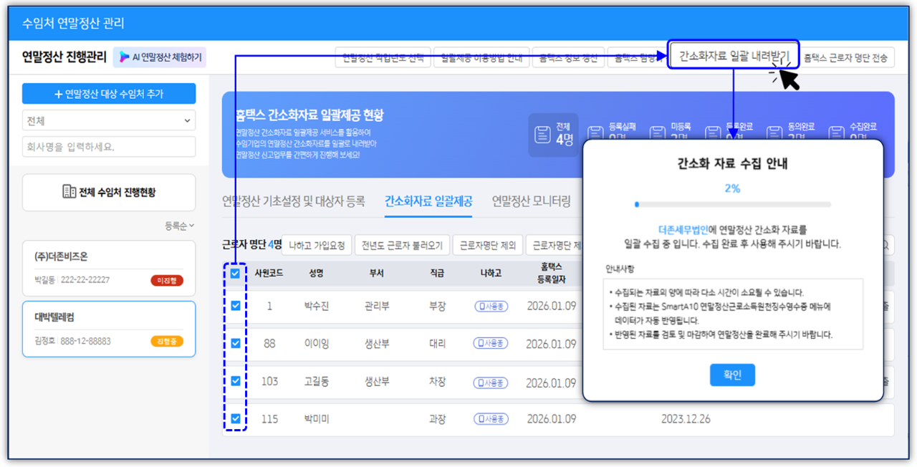
Task: Click the 직급 column header
Action: click(x=436, y=273)
